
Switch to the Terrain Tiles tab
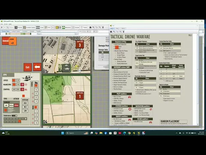click(5, 31)
